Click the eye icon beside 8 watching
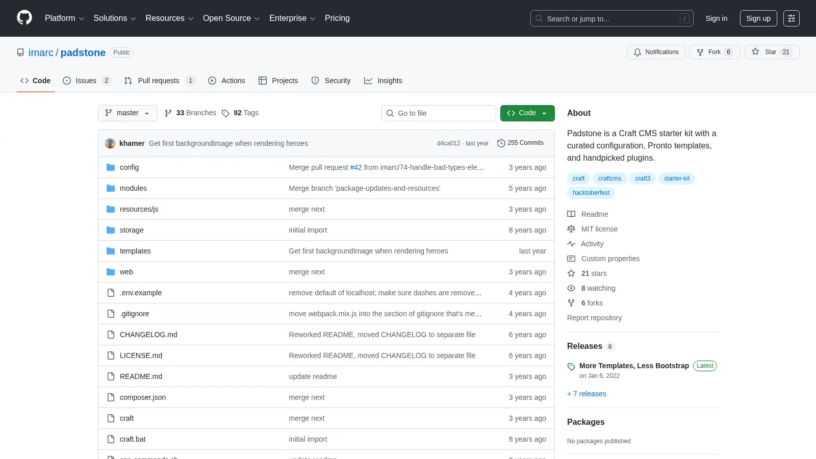This screenshot has height=459, width=816. (571, 288)
